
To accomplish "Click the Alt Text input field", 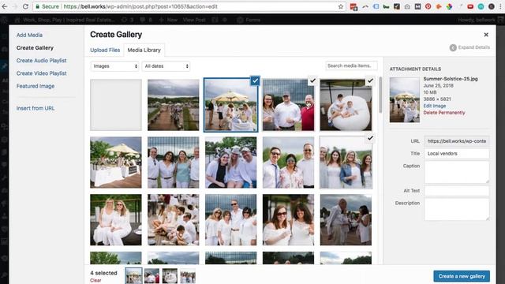I will (457, 191).
